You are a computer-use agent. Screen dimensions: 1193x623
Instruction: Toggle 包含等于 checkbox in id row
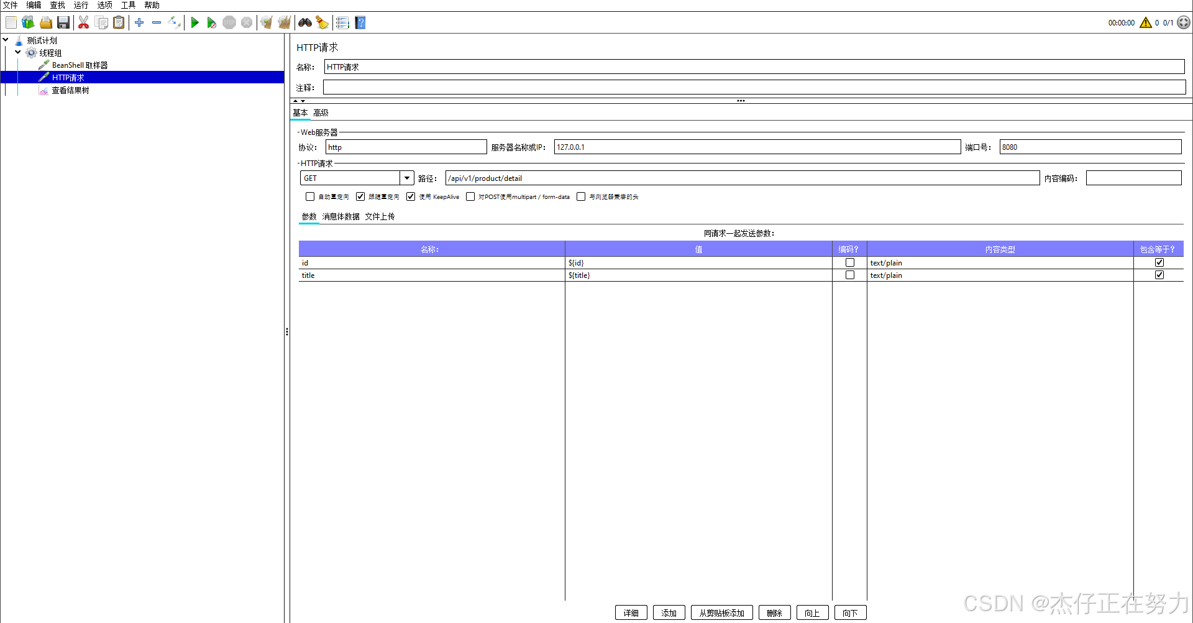[x=1159, y=262]
